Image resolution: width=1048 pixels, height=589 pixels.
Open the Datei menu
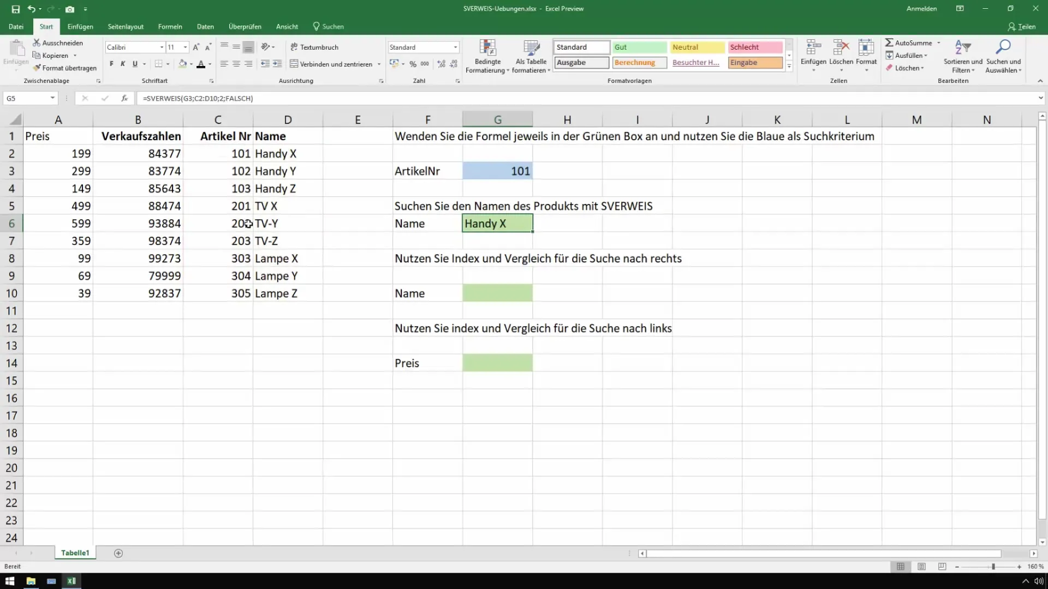click(16, 26)
